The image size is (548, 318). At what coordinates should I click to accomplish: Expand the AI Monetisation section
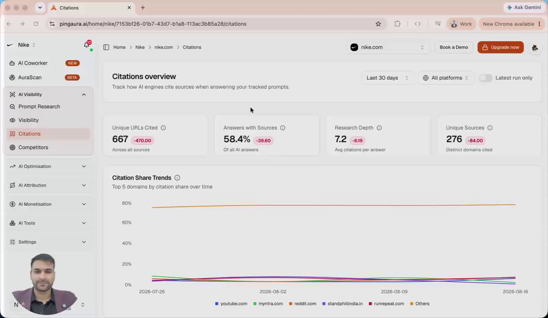click(48, 204)
